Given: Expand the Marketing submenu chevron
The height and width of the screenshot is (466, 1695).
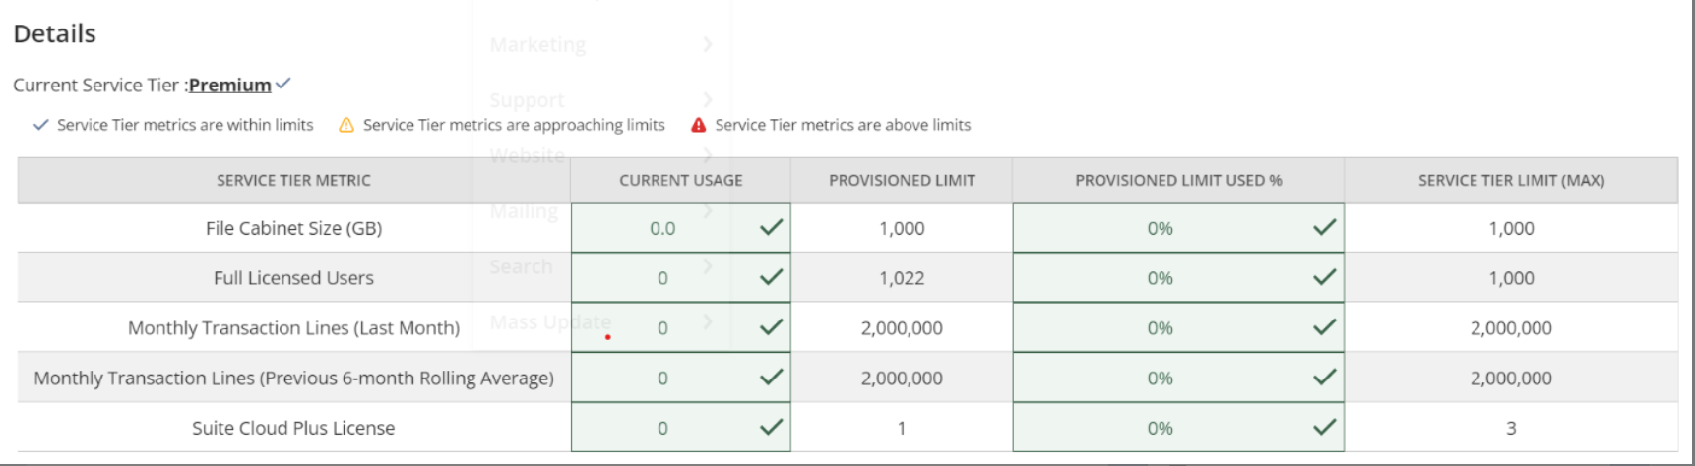Looking at the screenshot, I should pyautogui.click(x=707, y=44).
